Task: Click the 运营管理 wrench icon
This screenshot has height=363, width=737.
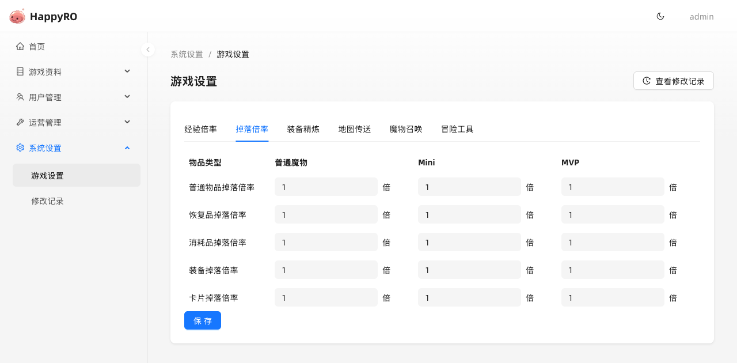Action: [20, 122]
